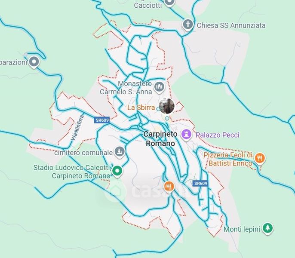Click the Palazzo Pecci text label
Image resolution: width=295 pixels, height=258 pixels.
218,135
